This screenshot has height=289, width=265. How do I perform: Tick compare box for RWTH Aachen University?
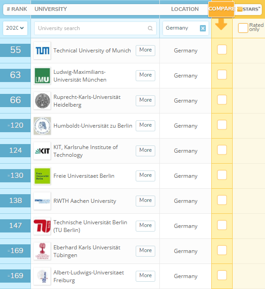pos(222,200)
